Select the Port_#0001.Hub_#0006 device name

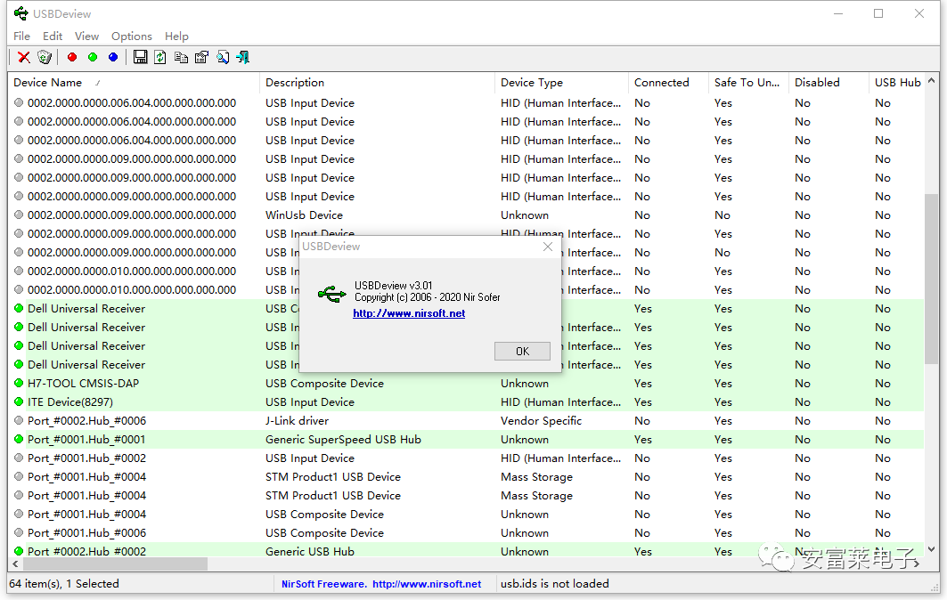(x=87, y=533)
